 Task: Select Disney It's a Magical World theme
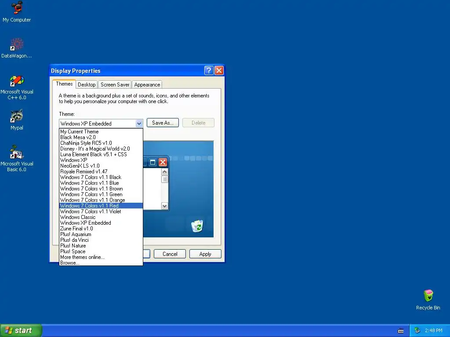[x=101, y=149]
